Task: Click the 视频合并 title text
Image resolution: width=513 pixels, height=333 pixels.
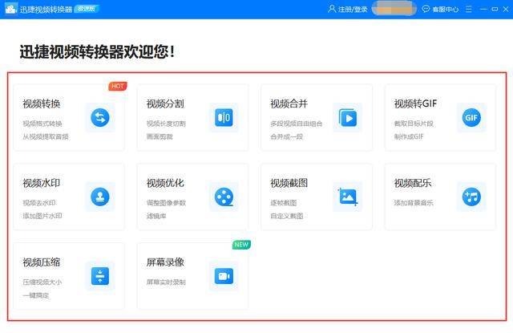Action: (289, 104)
